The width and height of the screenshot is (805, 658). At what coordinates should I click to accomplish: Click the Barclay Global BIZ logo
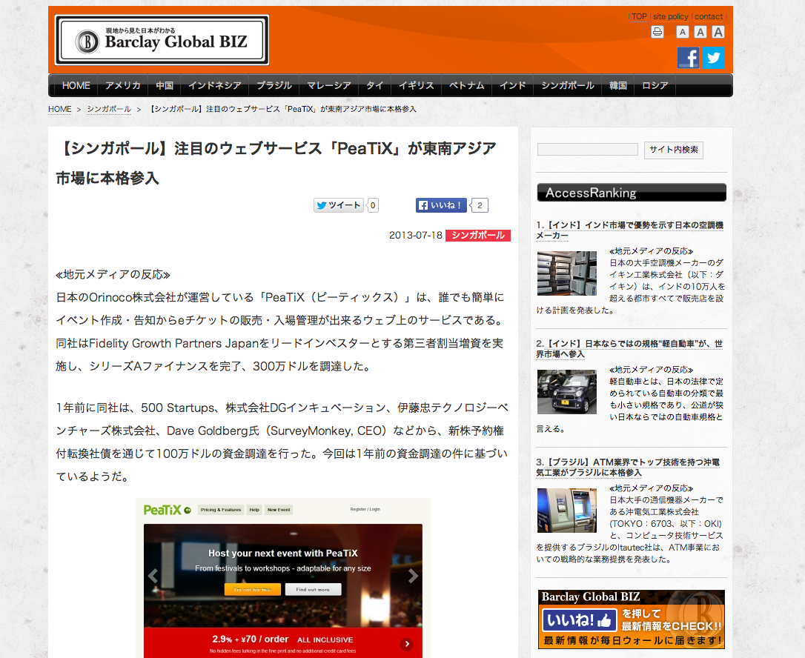[162, 40]
